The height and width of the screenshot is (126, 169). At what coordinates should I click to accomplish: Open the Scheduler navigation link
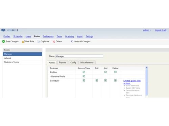point(18,36)
